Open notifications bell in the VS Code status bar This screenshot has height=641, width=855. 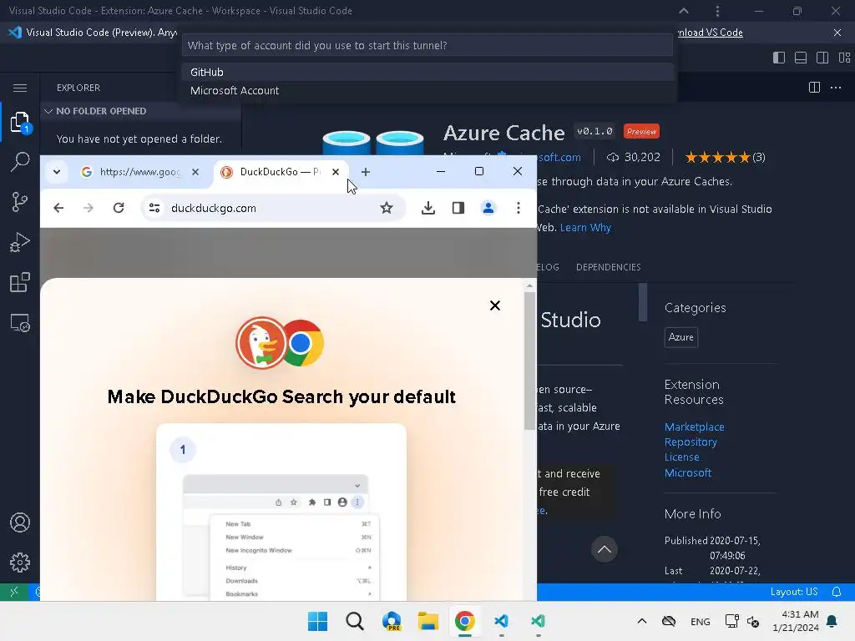[837, 592]
